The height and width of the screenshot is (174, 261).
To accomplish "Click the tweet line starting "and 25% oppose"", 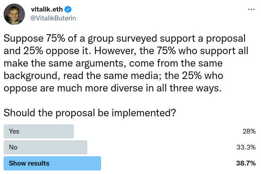I will (126, 51).
